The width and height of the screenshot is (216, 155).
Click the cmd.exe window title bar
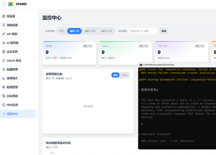tap(177, 65)
